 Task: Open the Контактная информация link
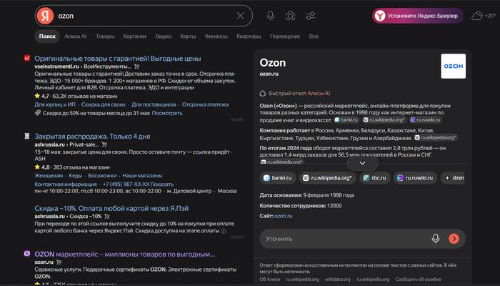tap(66, 184)
